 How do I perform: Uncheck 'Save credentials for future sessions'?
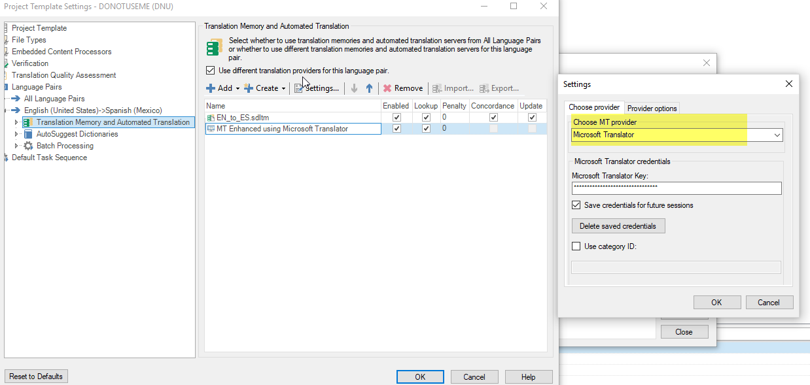click(x=576, y=205)
